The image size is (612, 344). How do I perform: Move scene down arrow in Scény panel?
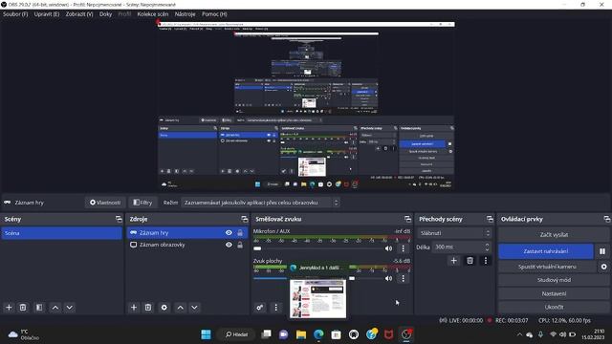(x=70, y=308)
